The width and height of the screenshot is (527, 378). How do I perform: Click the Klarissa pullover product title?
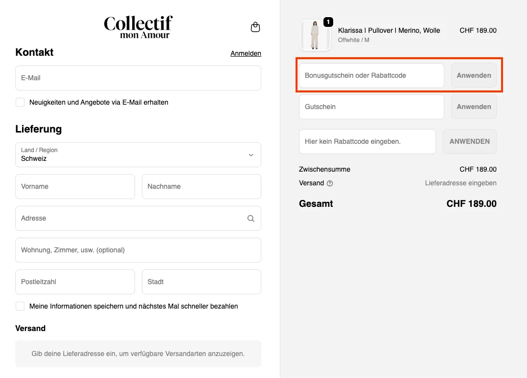[x=389, y=30]
